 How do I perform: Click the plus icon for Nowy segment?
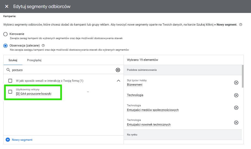coord(8,140)
